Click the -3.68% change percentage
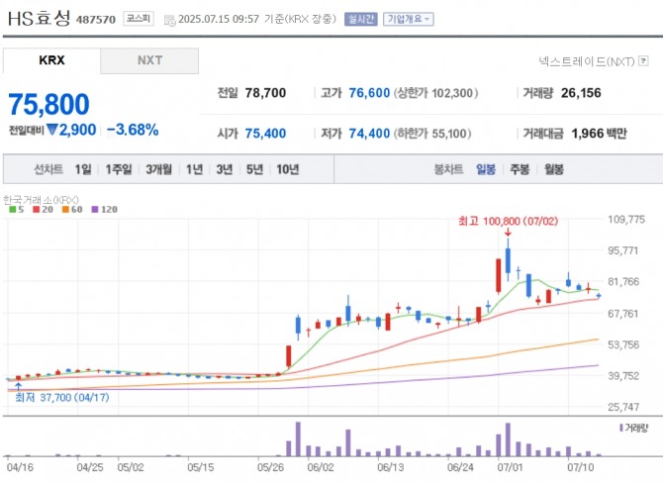Image resolution: width=663 pixels, height=484 pixels. click(x=133, y=130)
